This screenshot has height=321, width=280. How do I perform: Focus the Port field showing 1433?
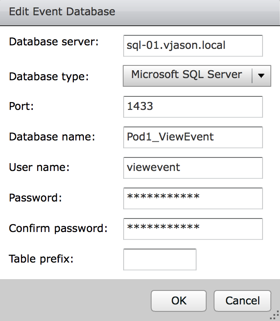click(193, 107)
